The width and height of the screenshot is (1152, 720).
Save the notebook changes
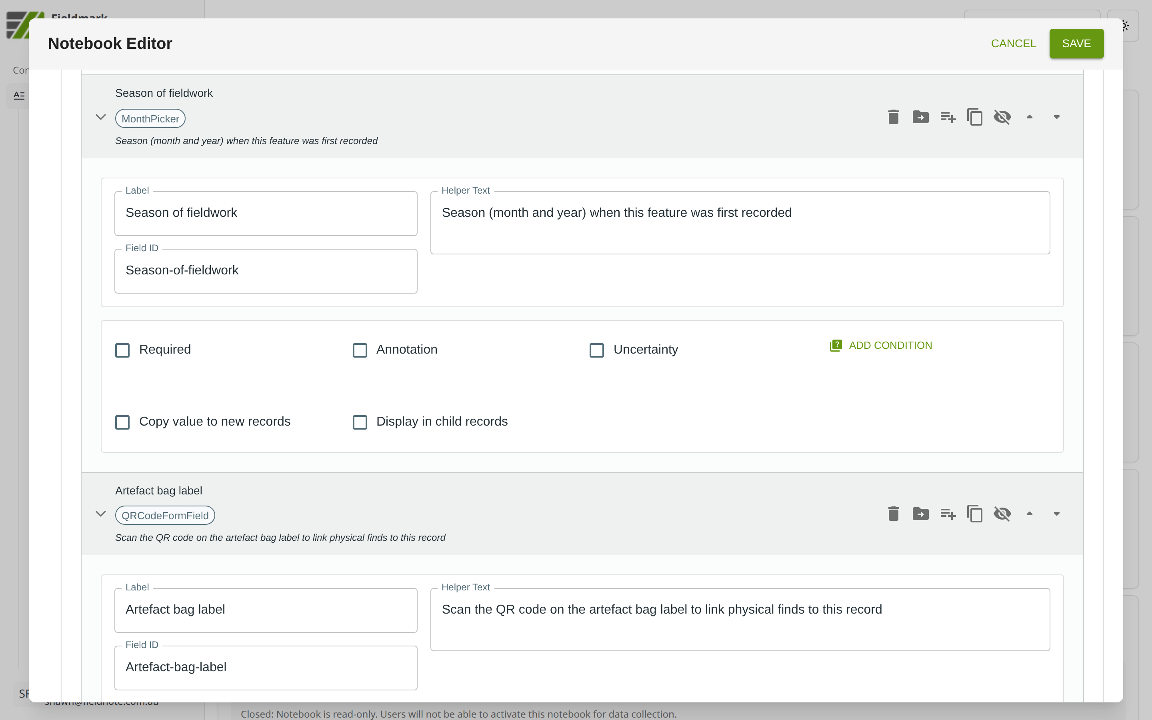[1076, 43]
